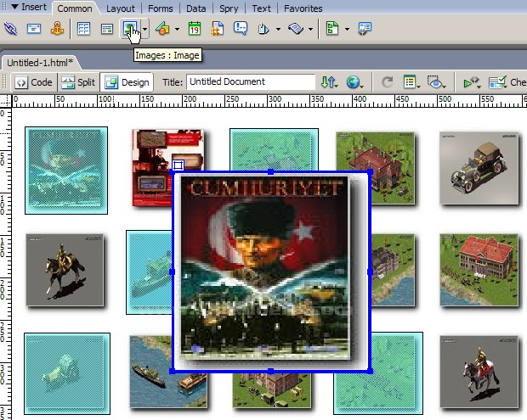Viewport: 527px width, 420px height.
Task: Open the View Options menu
Action: (411, 82)
